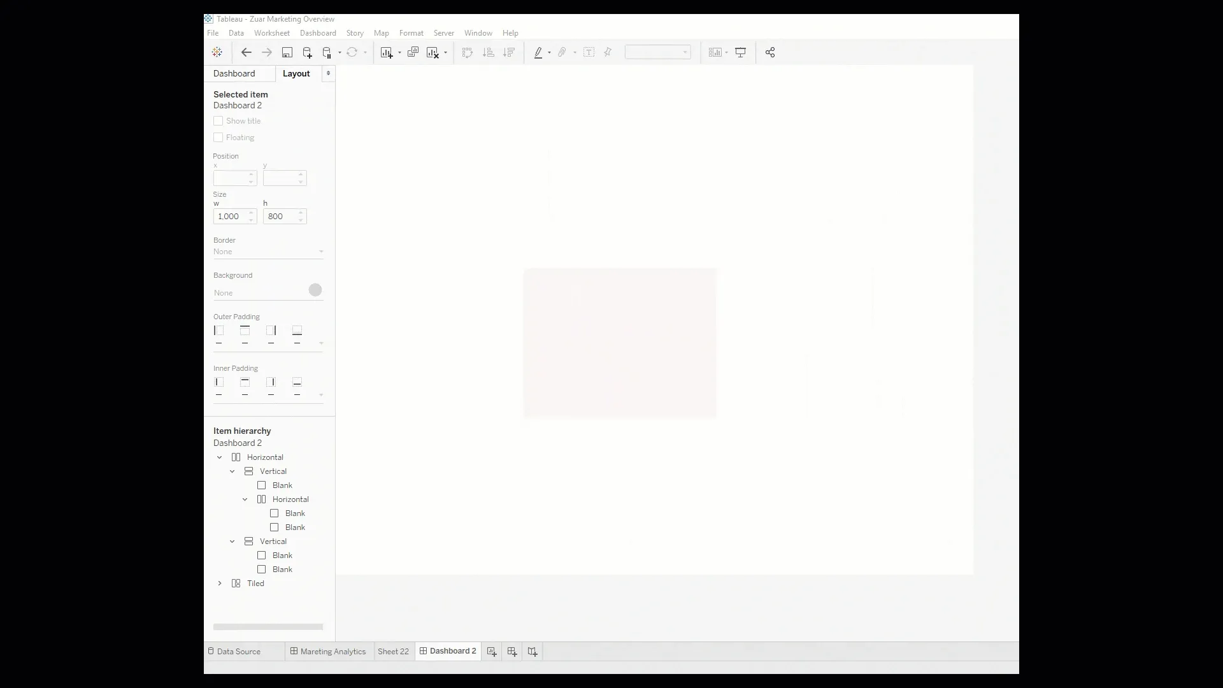1223x688 pixels.
Task: Click the redo arrow icon
Action: [266, 52]
